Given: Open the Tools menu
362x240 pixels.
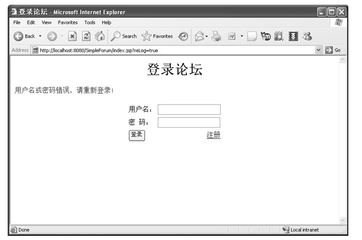Looking at the screenshot, I should click(90, 23).
